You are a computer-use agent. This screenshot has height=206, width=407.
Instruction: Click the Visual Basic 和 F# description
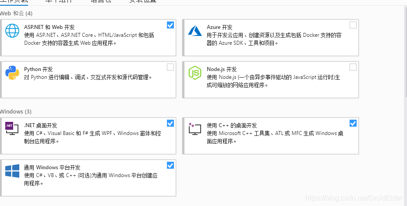pyautogui.click(x=93, y=137)
